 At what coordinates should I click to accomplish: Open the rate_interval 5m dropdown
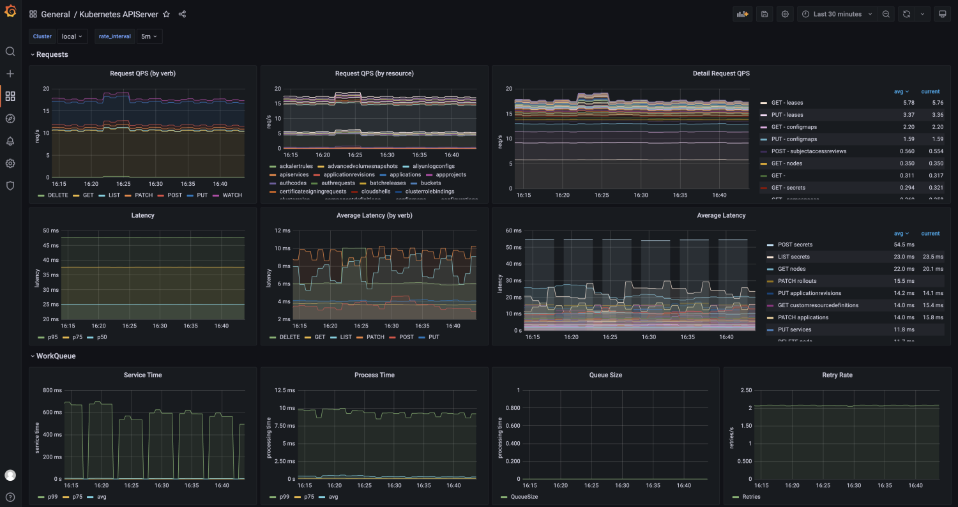[149, 36]
